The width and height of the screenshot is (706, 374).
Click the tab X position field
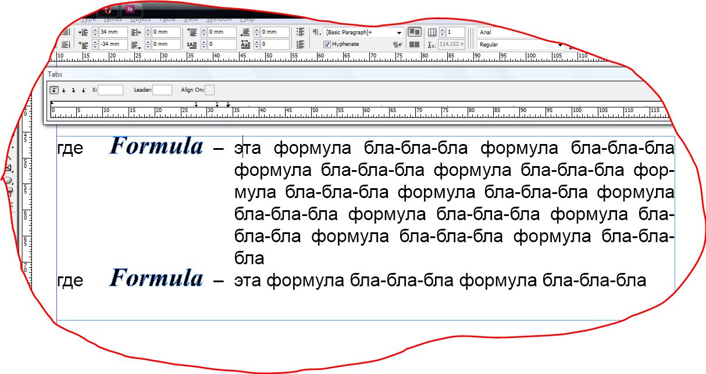coord(110,90)
